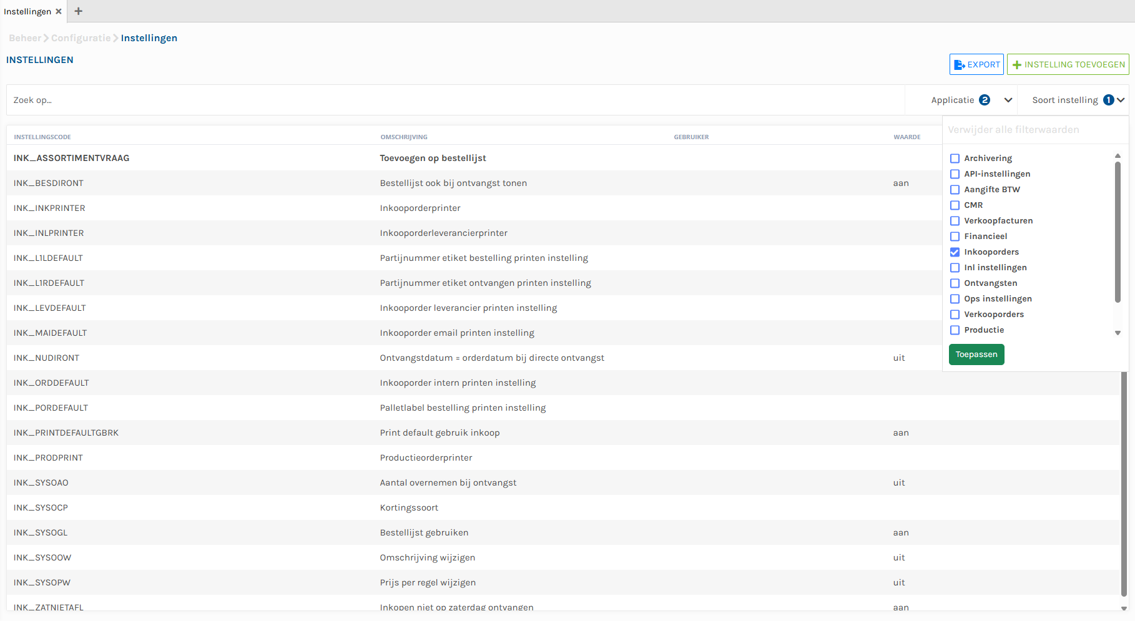Click Verwijder alle filterwaarden
This screenshot has height=621, width=1135.
(x=1013, y=130)
